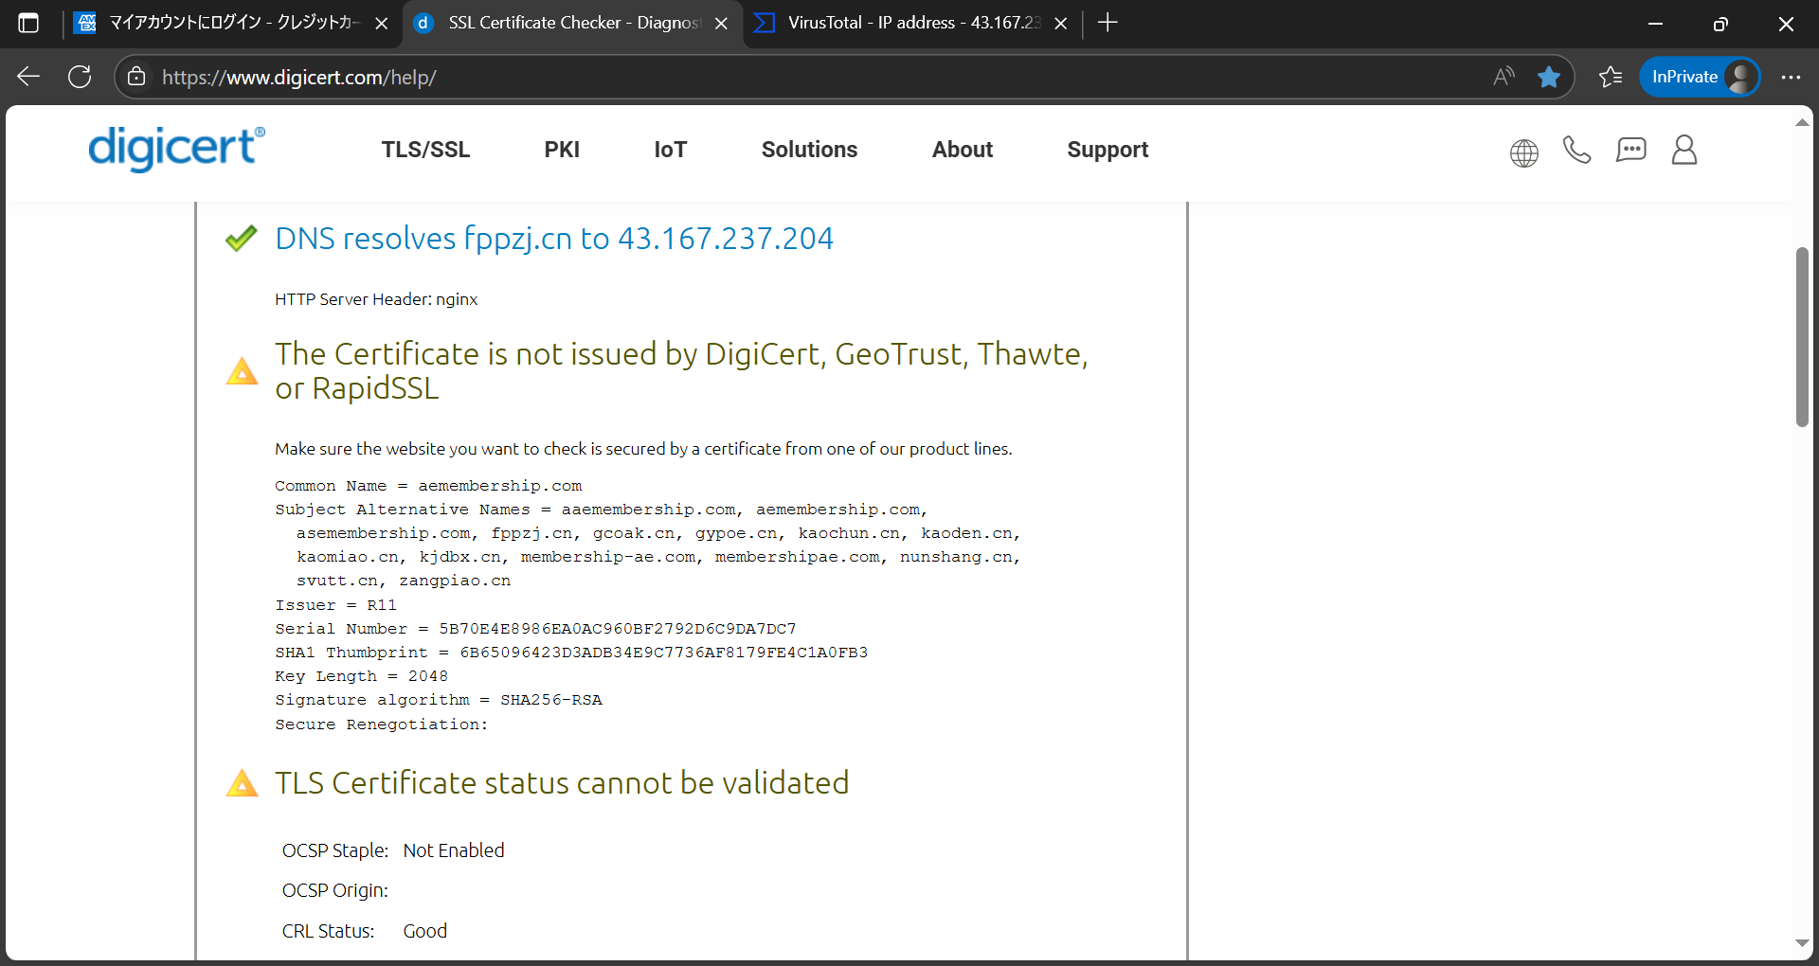This screenshot has width=1819, height=966.
Task: Click the green checkmark icon
Action: click(242, 238)
